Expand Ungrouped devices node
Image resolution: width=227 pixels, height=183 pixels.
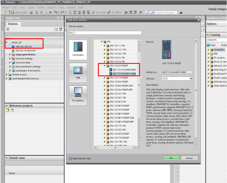pos(10,55)
